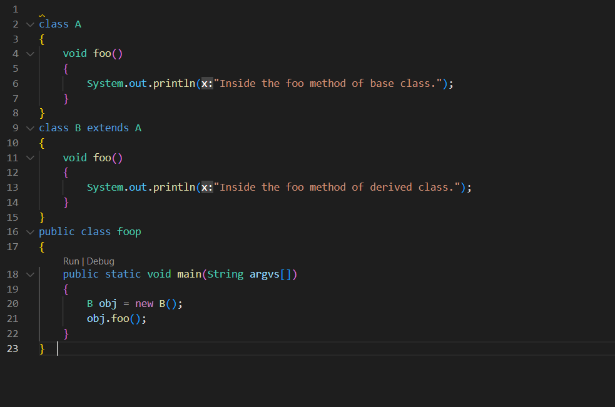Viewport: 615px width, 407px height.
Task: Collapse the foo method of class A
Action: [x=29, y=53]
